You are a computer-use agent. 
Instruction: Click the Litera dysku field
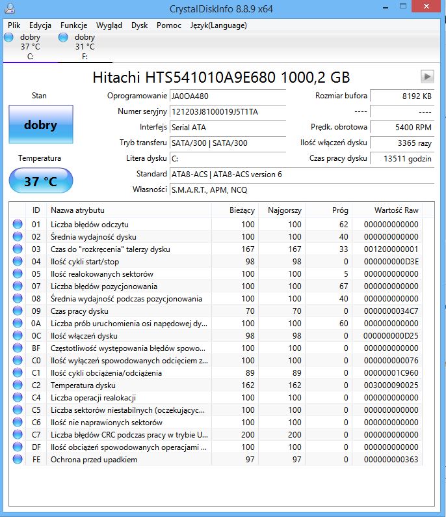(228, 159)
